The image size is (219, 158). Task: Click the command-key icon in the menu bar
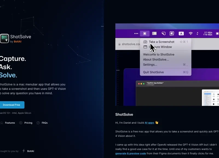(x=154, y=33)
